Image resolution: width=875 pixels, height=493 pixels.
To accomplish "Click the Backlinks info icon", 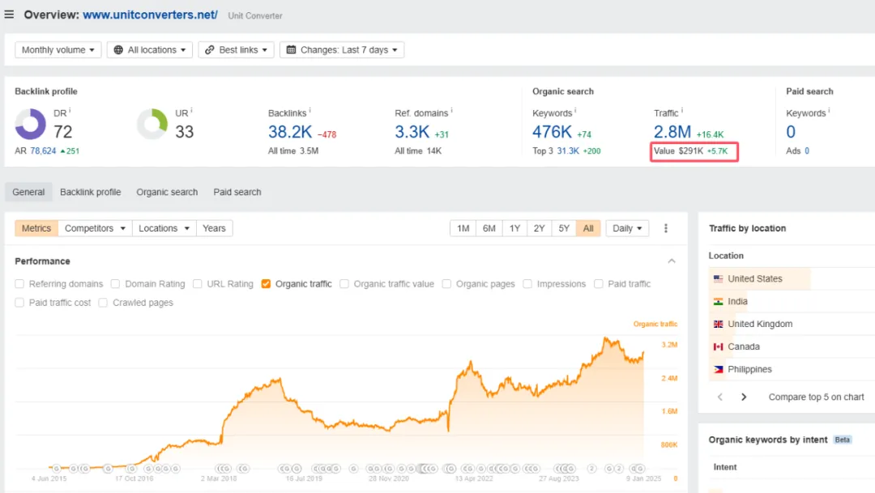I will click(310, 111).
